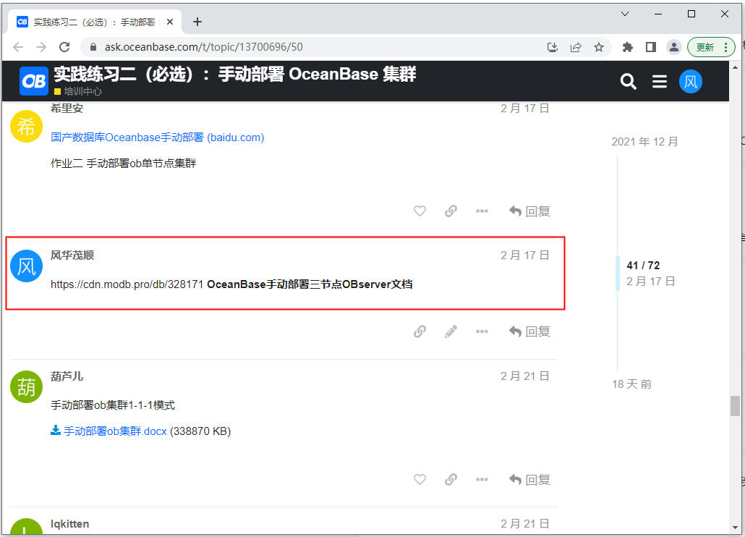This screenshot has height=537, width=745.
Task: Bookmark this page with the star icon
Action: (599, 47)
